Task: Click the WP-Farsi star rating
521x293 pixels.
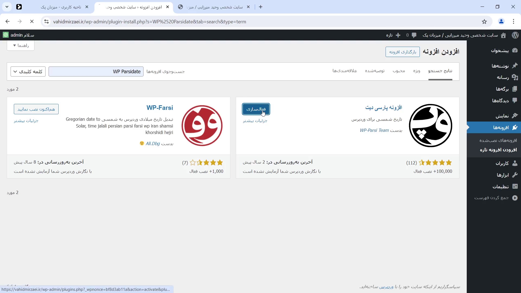Action: pyautogui.click(x=206, y=163)
